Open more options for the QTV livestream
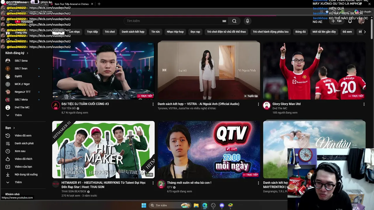Image resolution: width=374 pixels, height=210 pixels. [258, 183]
